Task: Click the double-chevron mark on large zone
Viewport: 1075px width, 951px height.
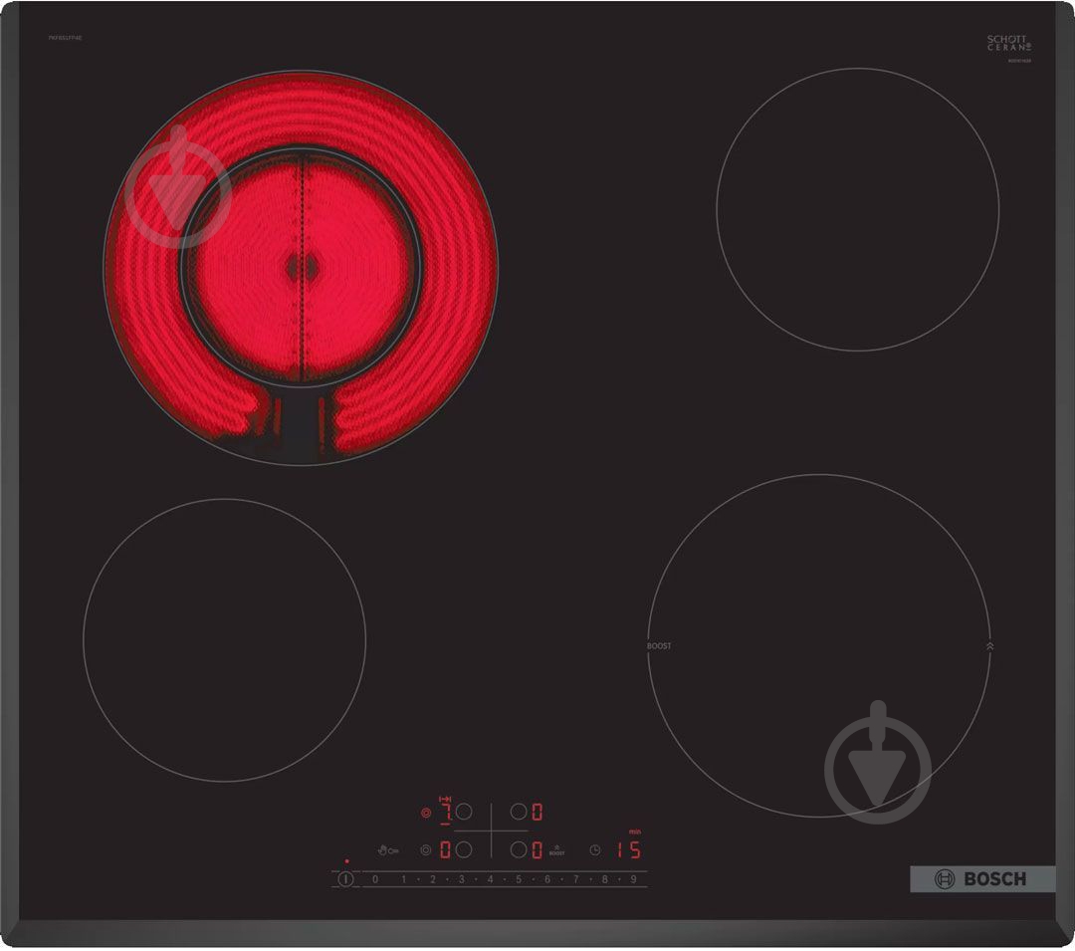Action: (x=989, y=646)
